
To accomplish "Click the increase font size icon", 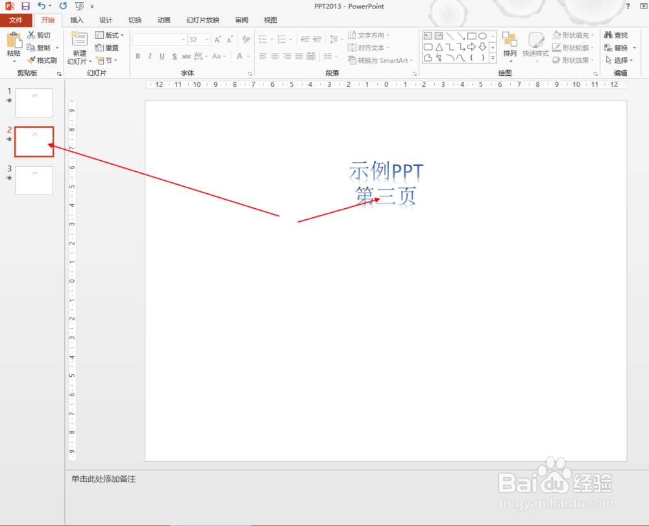I will tap(217, 40).
